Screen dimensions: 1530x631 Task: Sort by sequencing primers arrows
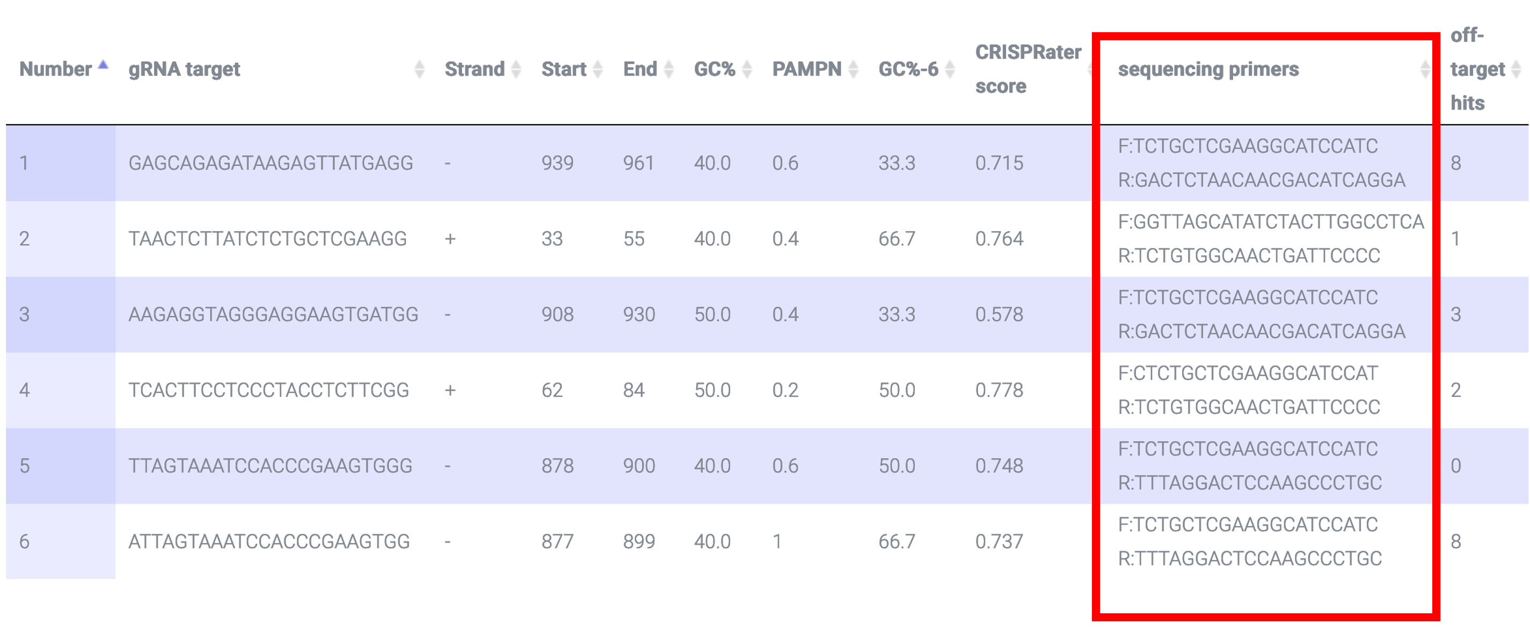tap(1425, 69)
